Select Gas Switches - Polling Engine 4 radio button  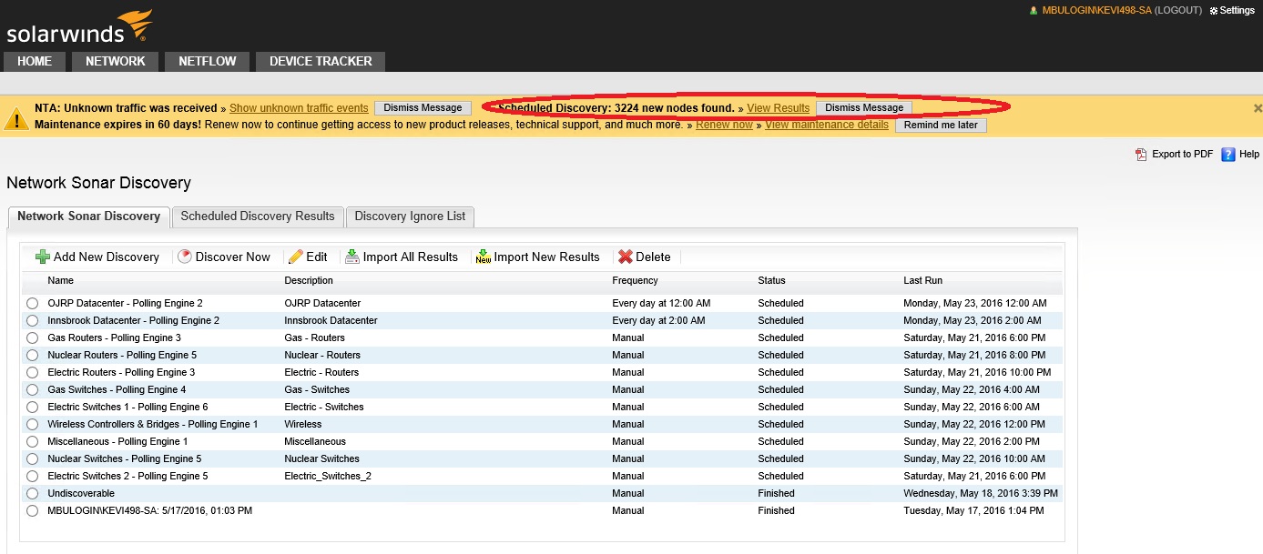point(33,390)
